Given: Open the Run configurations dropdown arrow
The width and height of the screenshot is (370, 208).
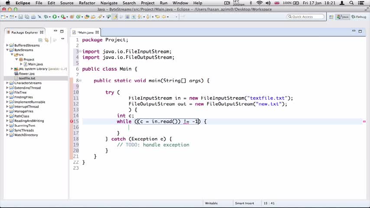Looking at the screenshot, I should pos(58,17).
